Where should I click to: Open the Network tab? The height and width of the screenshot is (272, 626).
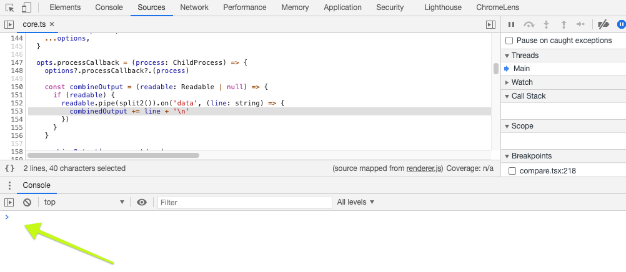click(x=194, y=7)
